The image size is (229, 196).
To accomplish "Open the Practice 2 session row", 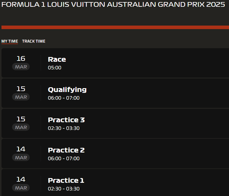I will tap(115, 154).
